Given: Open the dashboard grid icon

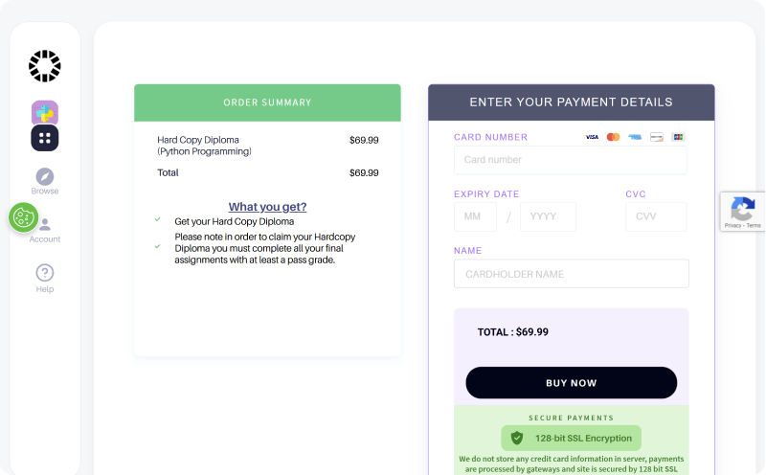Looking at the screenshot, I should point(45,138).
